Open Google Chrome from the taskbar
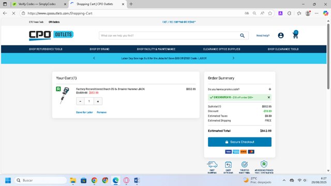Viewport: 331px width, 186px height. [x=94, y=180]
